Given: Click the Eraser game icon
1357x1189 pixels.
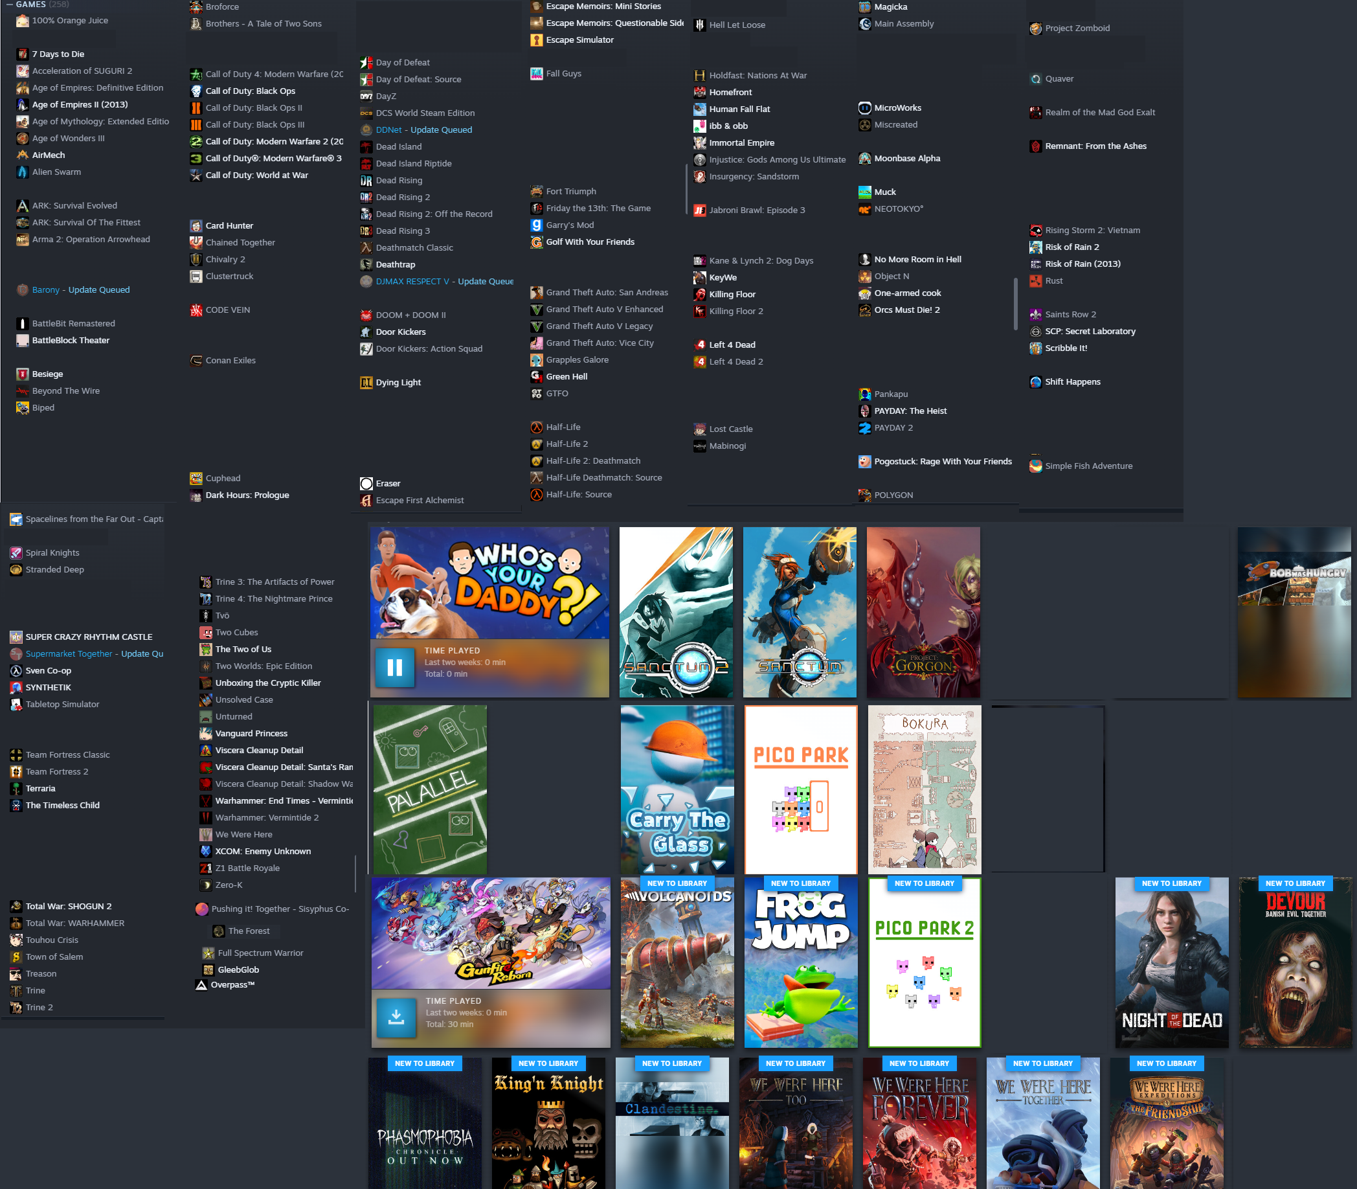Looking at the screenshot, I should pyautogui.click(x=366, y=484).
